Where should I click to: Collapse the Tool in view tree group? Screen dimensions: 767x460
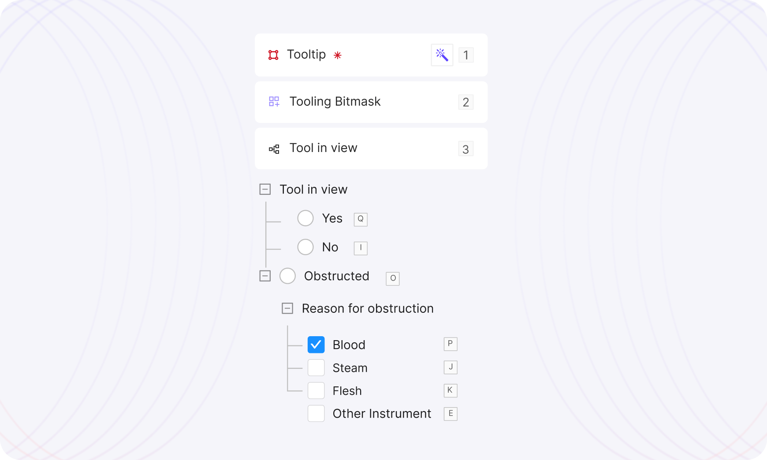point(265,189)
